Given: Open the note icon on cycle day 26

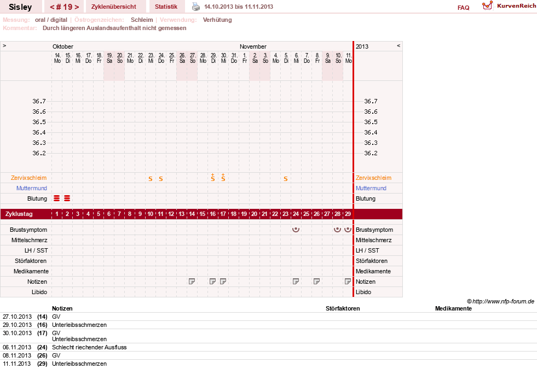Looking at the screenshot, I should tap(316, 282).
